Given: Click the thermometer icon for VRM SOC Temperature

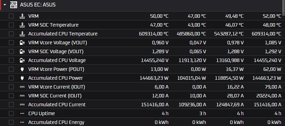Looking at the screenshot, I should click(22, 25).
